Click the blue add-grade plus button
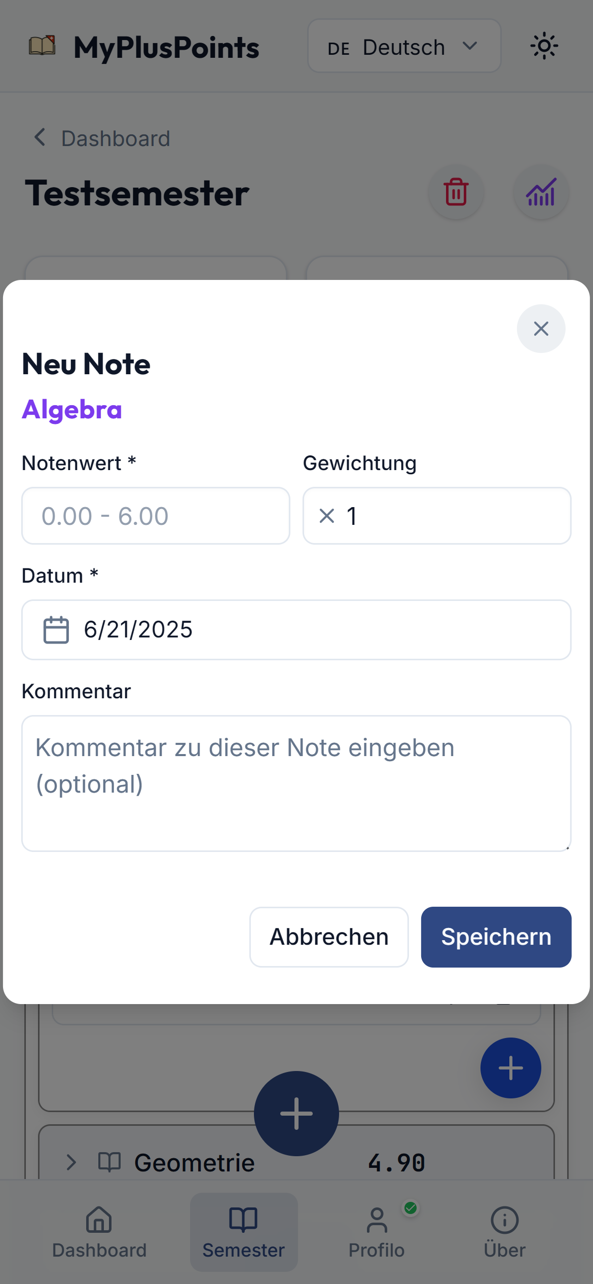The height and width of the screenshot is (1284, 593). [510, 1067]
